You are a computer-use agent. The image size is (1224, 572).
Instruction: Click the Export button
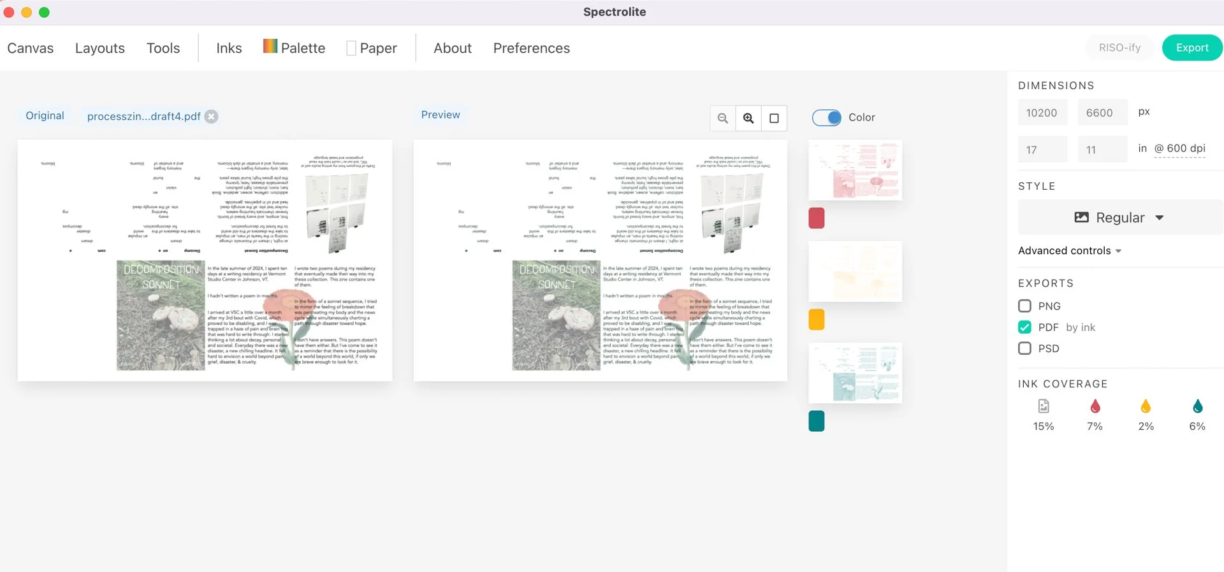[x=1192, y=48]
